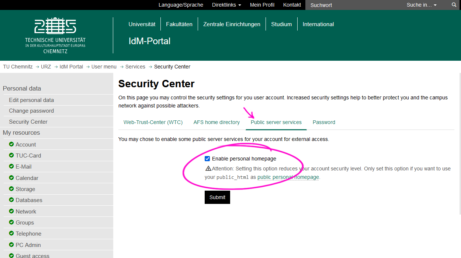The height and width of the screenshot is (258, 461).
Task: Click green check icon beside E-Mail
Action: 11,166
